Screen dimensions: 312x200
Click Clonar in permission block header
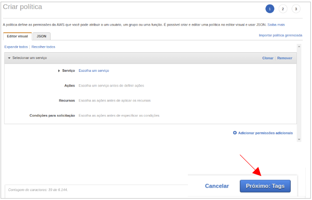(x=268, y=58)
